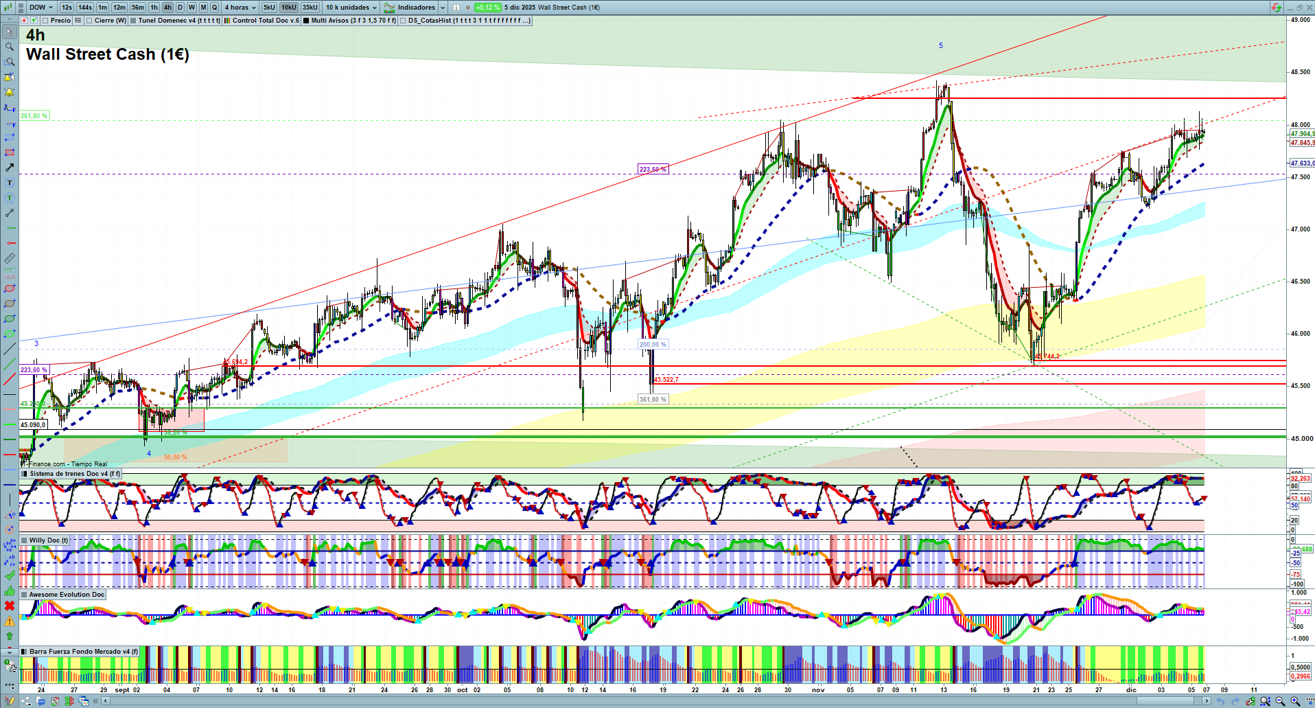Screen dimensions: 1315x708
Task: Select the Q quarterly timeframe button
Action: 214,8
